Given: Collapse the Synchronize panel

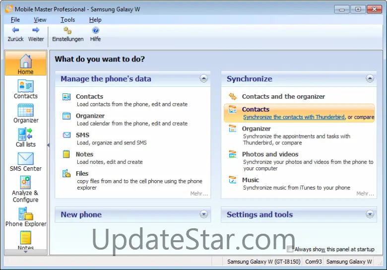Looking at the screenshot, I should (x=370, y=78).
